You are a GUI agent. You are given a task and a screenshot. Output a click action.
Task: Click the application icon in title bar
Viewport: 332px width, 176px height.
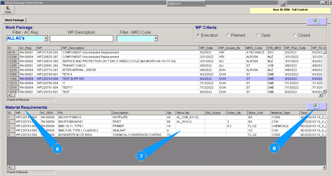3,3
